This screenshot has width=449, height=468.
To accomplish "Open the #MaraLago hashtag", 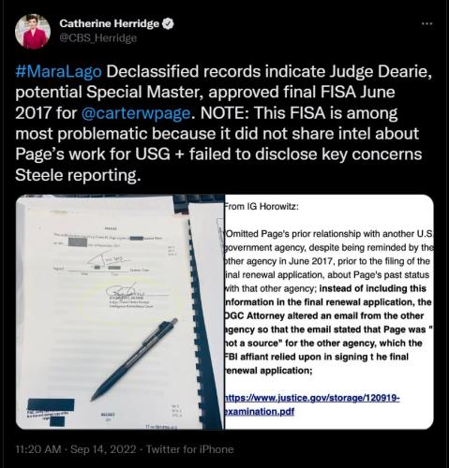I will (x=58, y=71).
